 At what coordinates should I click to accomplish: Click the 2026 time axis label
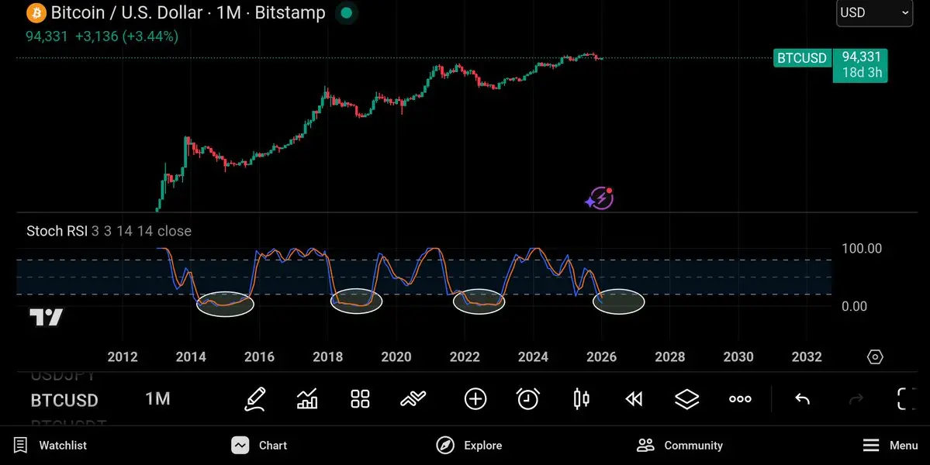(601, 357)
